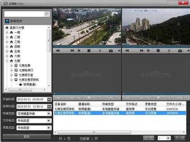Fast-forward the top-right video panel
The image size is (190, 142).
click(x=141, y=50)
